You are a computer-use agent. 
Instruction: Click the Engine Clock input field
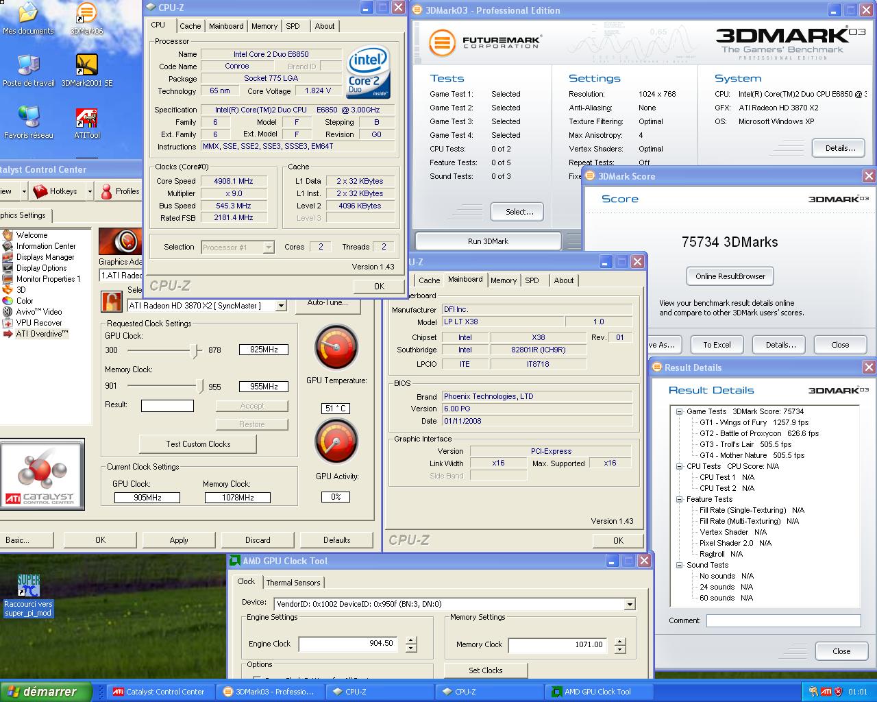348,644
